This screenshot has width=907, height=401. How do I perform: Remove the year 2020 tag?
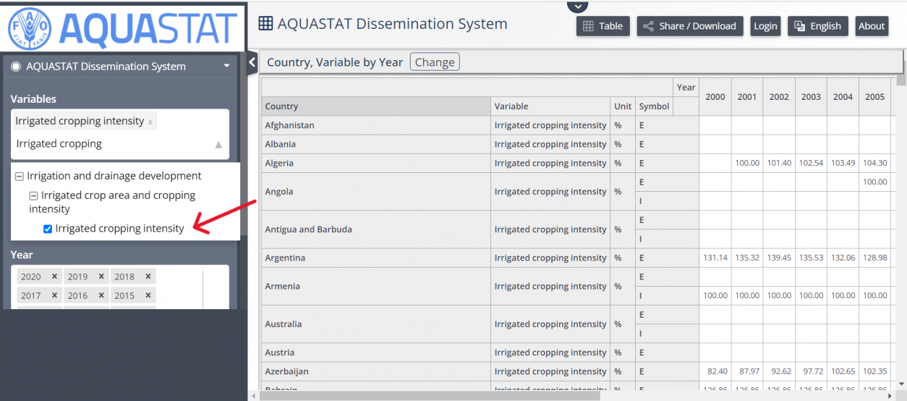click(x=54, y=277)
